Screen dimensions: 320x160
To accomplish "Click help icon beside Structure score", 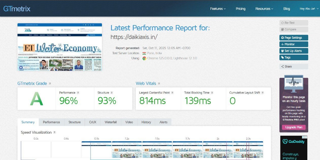I will (x=112, y=93).
